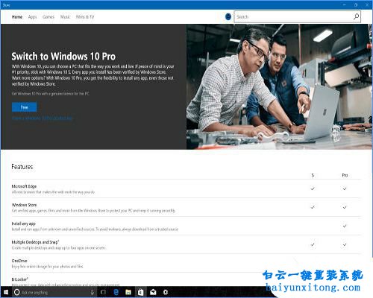Click the Cortana microphone icon
Screen dimensions: 373x298
tap(93, 292)
